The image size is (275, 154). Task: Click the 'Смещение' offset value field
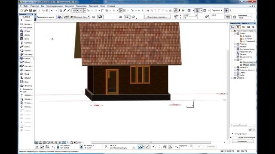(x=244, y=18)
